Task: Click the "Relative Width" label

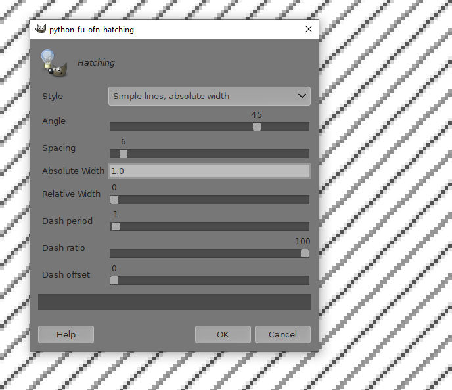Action: tap(71, 194)
